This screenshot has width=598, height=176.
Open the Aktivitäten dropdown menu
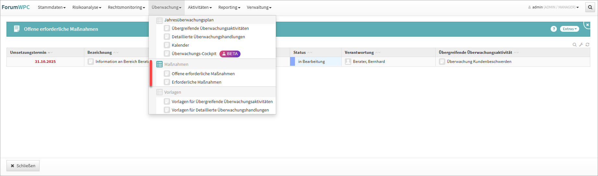coord(200,7)
